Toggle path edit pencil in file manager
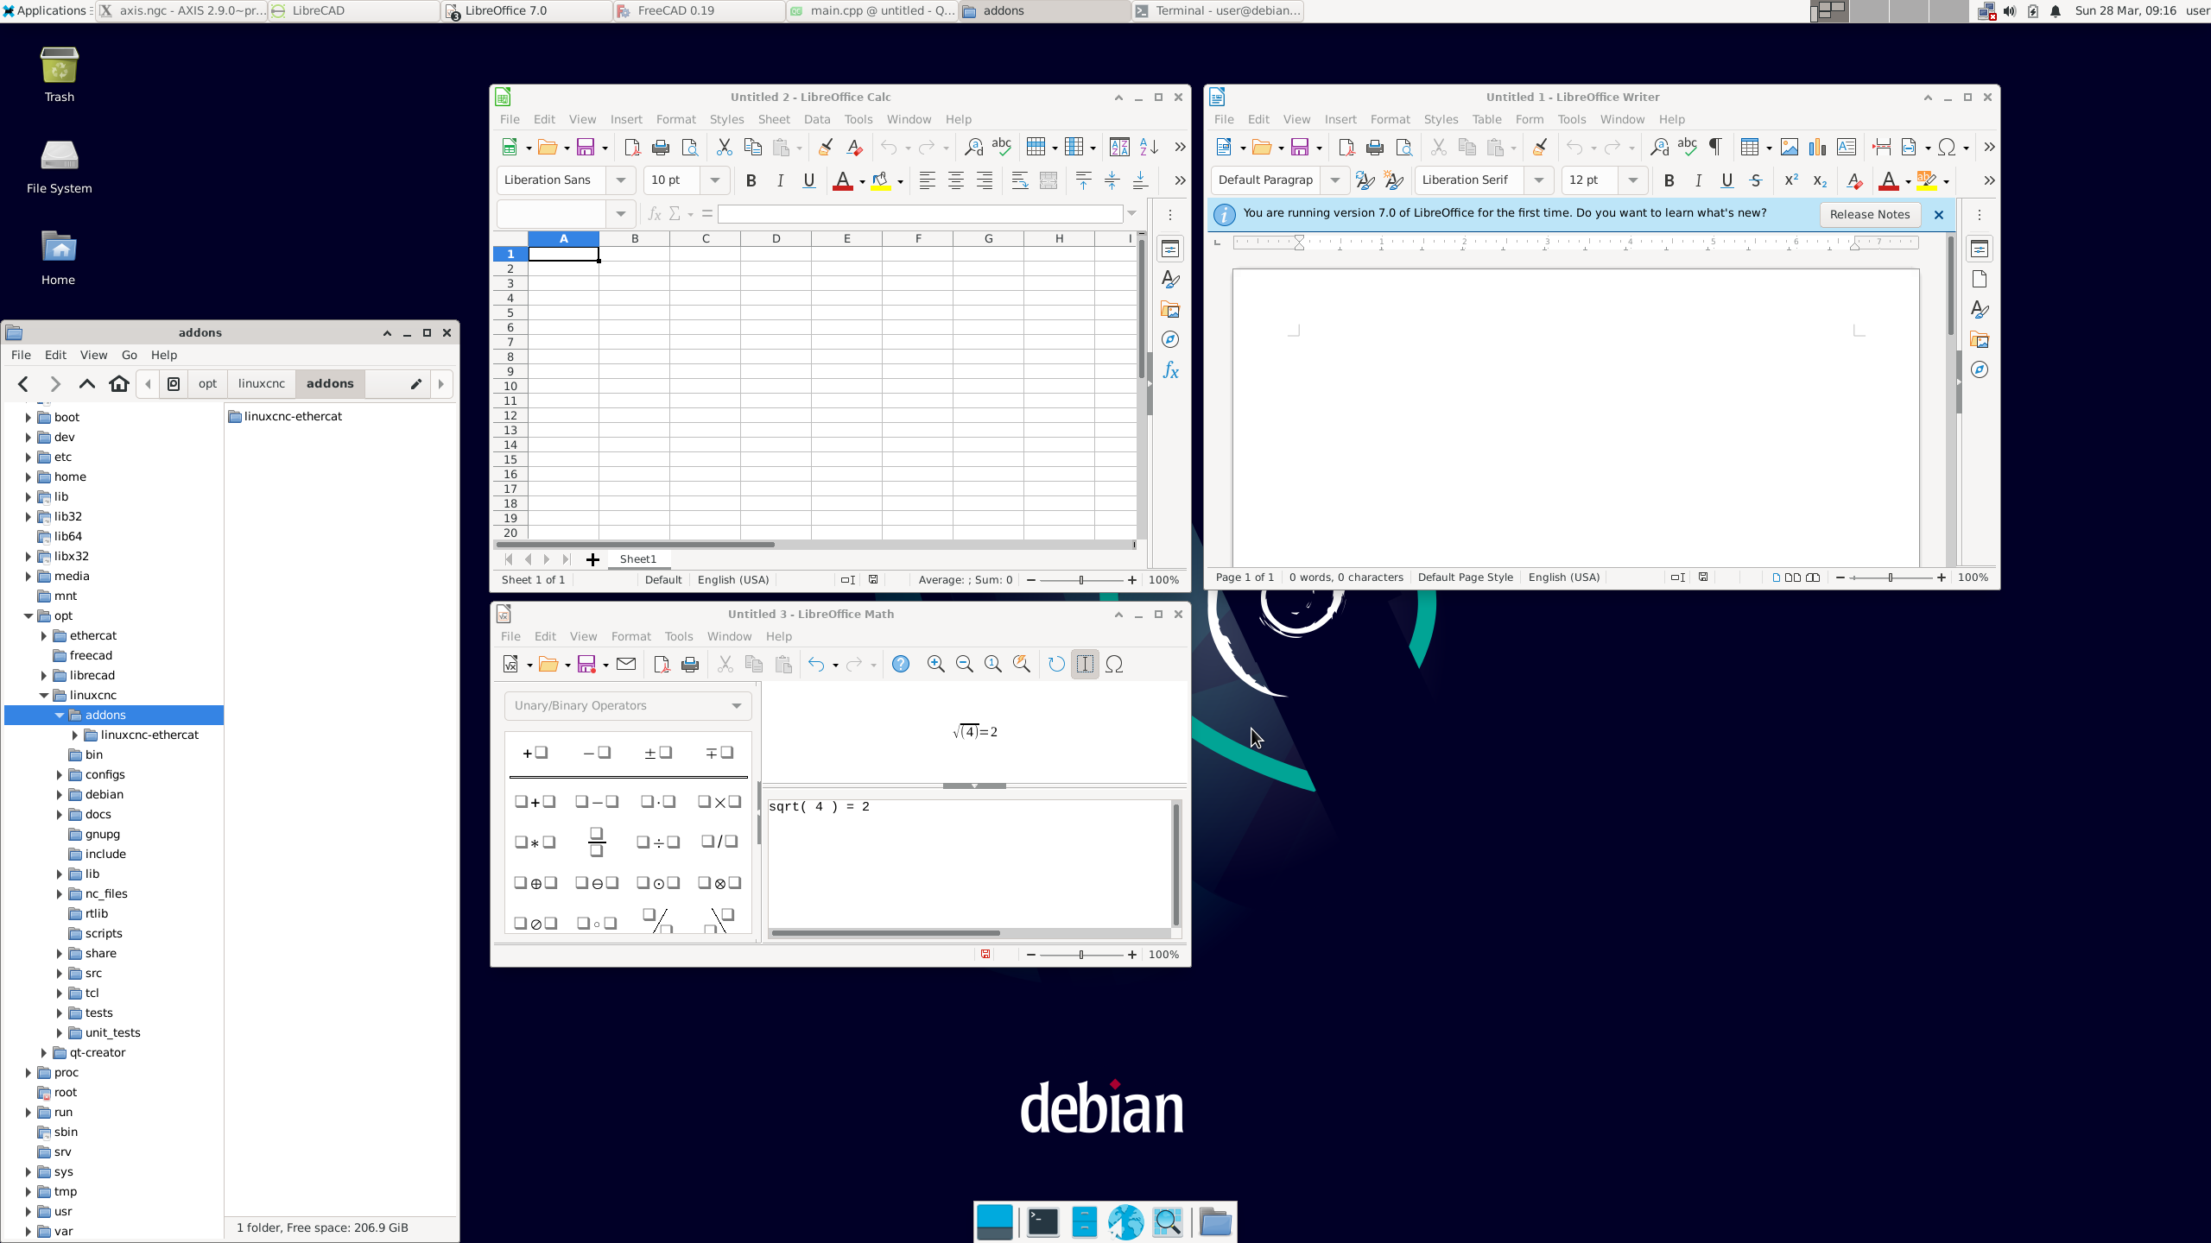This screenshot has width=2211, height=1243. click(416, 384)
